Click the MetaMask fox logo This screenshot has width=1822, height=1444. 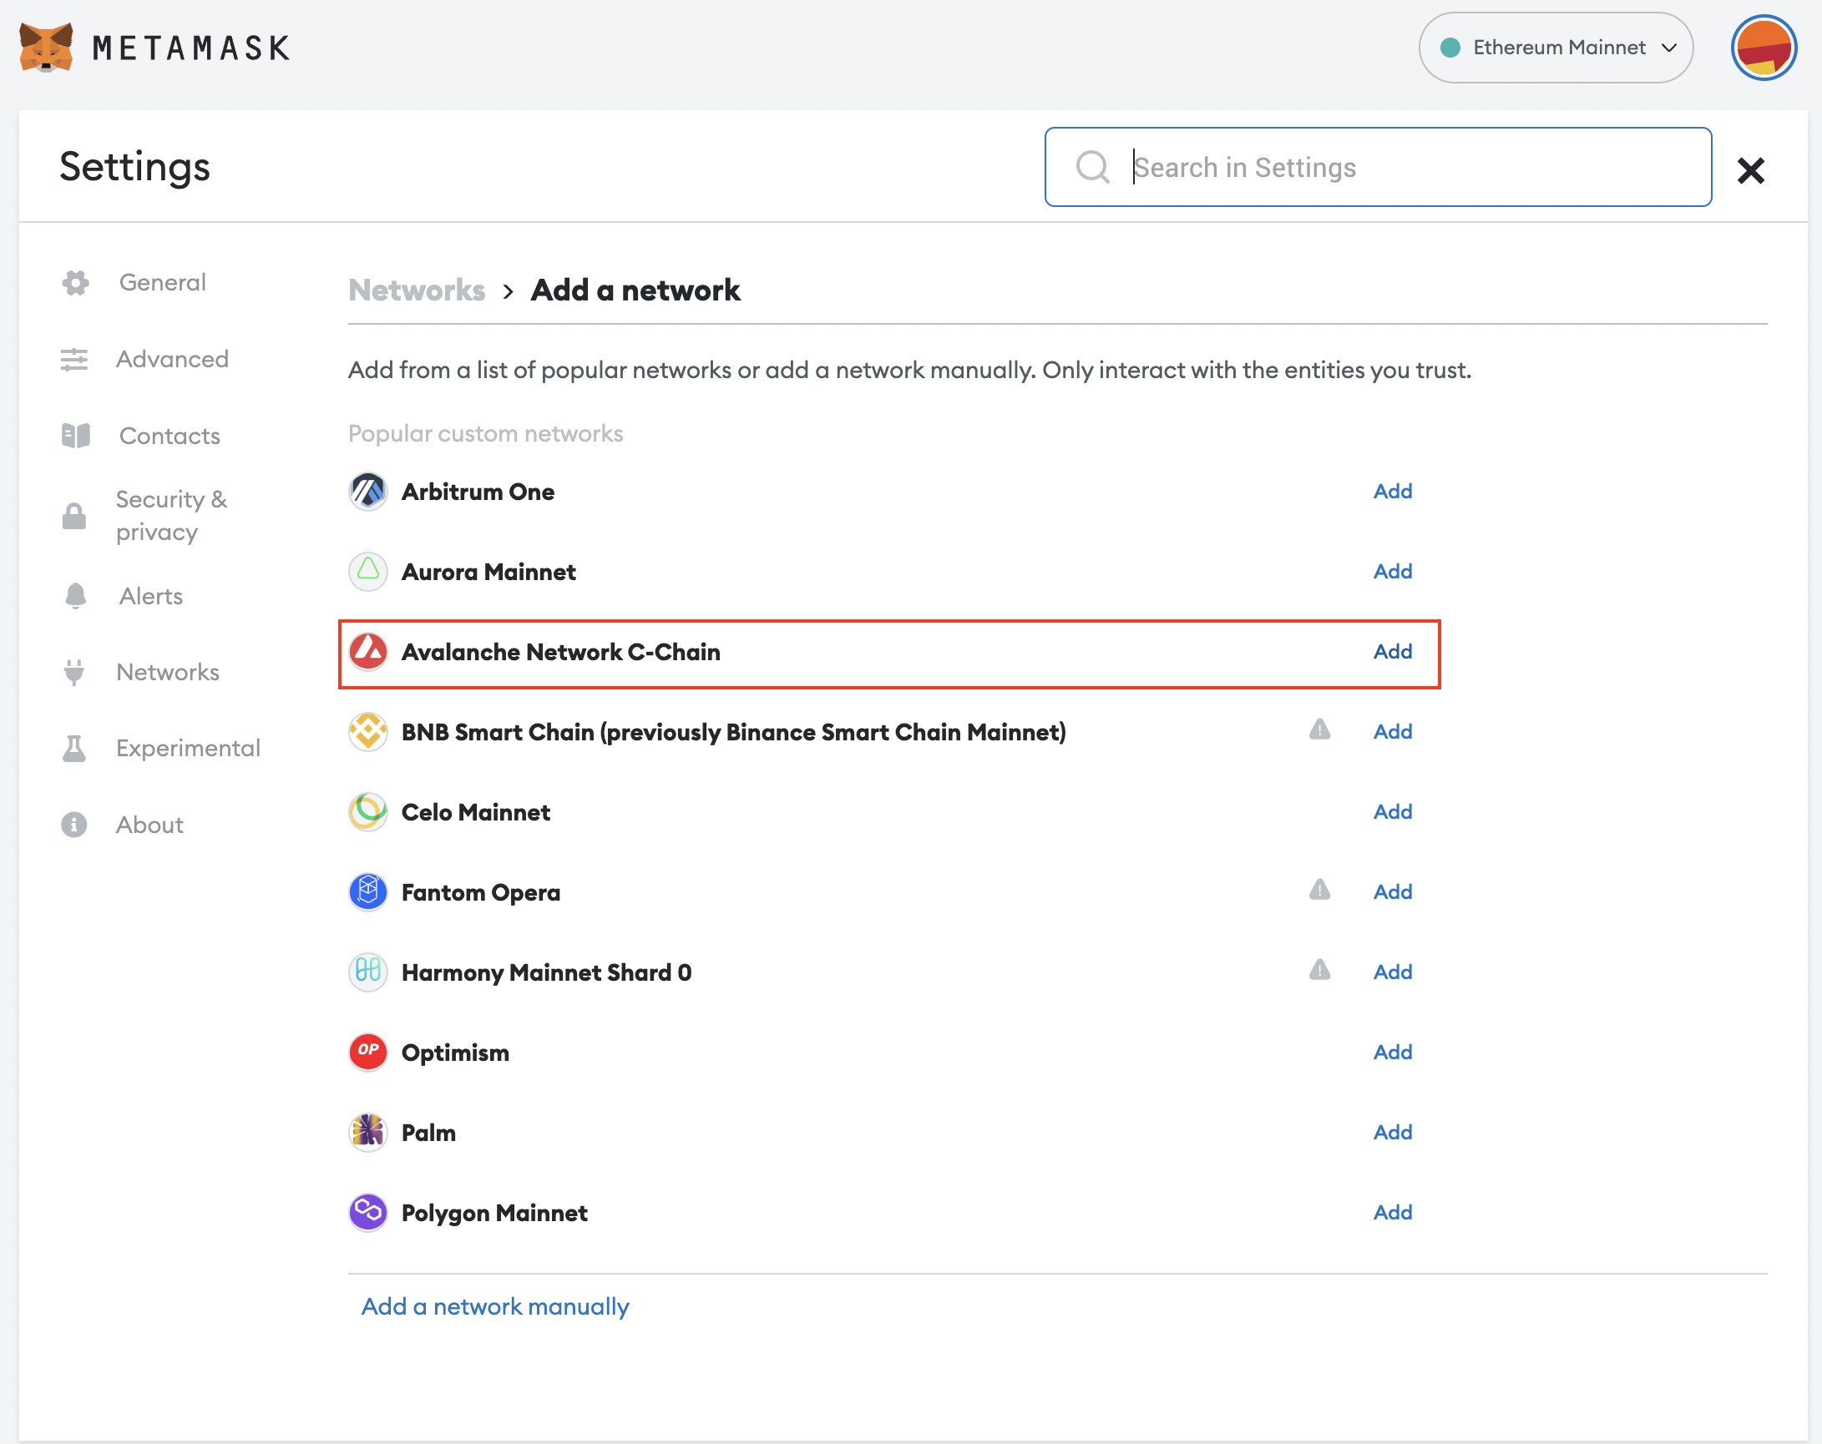point(47,48)
